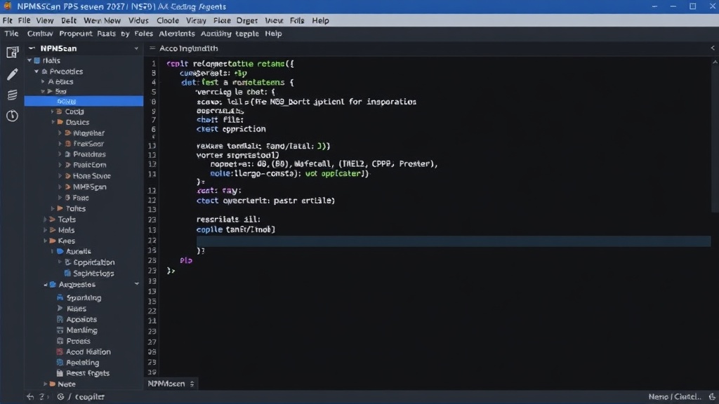Image resolution: width=719 pixels, height=404 pixels.
Task: Click the Sporiting file icon
Action: pos(60,297)
